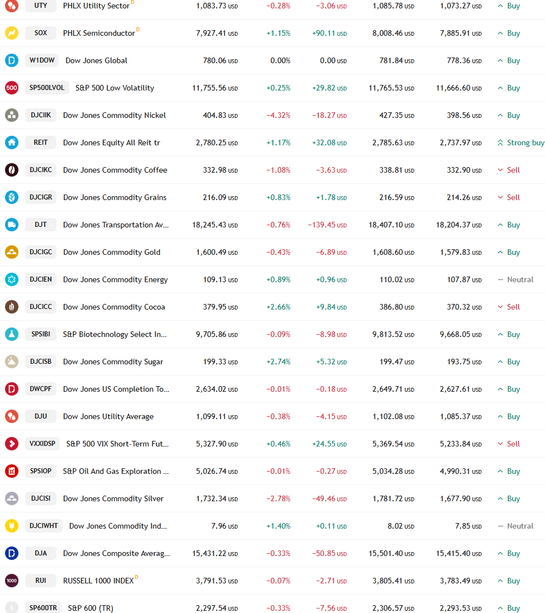Click the DWCPF red D logo icon
This screenshot has width=545, height=613.
pyautogui.click(x=12, y=388)
